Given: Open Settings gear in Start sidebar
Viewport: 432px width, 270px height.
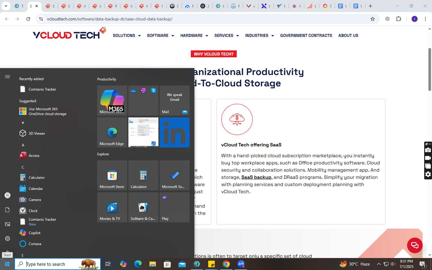Looking at the screenshot, I should tap(7, 238).
